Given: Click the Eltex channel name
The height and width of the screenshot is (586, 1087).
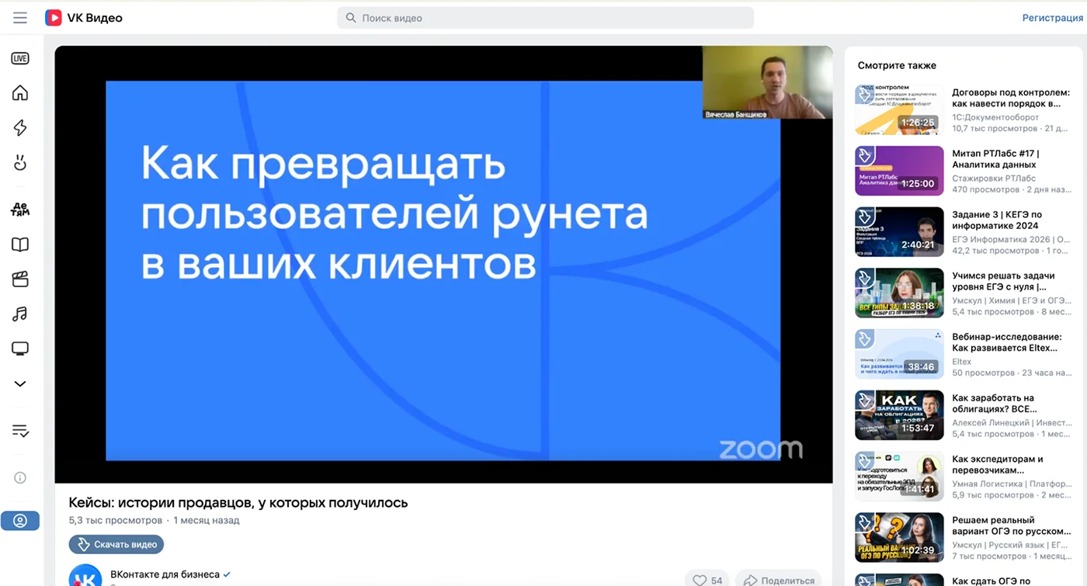Looking at the screenshot, I should tap(962, 362).
